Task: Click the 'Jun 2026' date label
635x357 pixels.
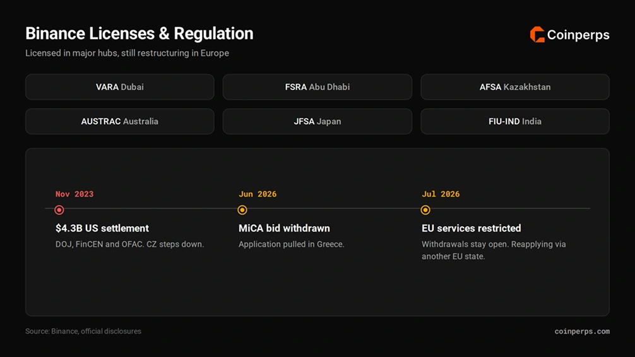Action: coord(258,194)
